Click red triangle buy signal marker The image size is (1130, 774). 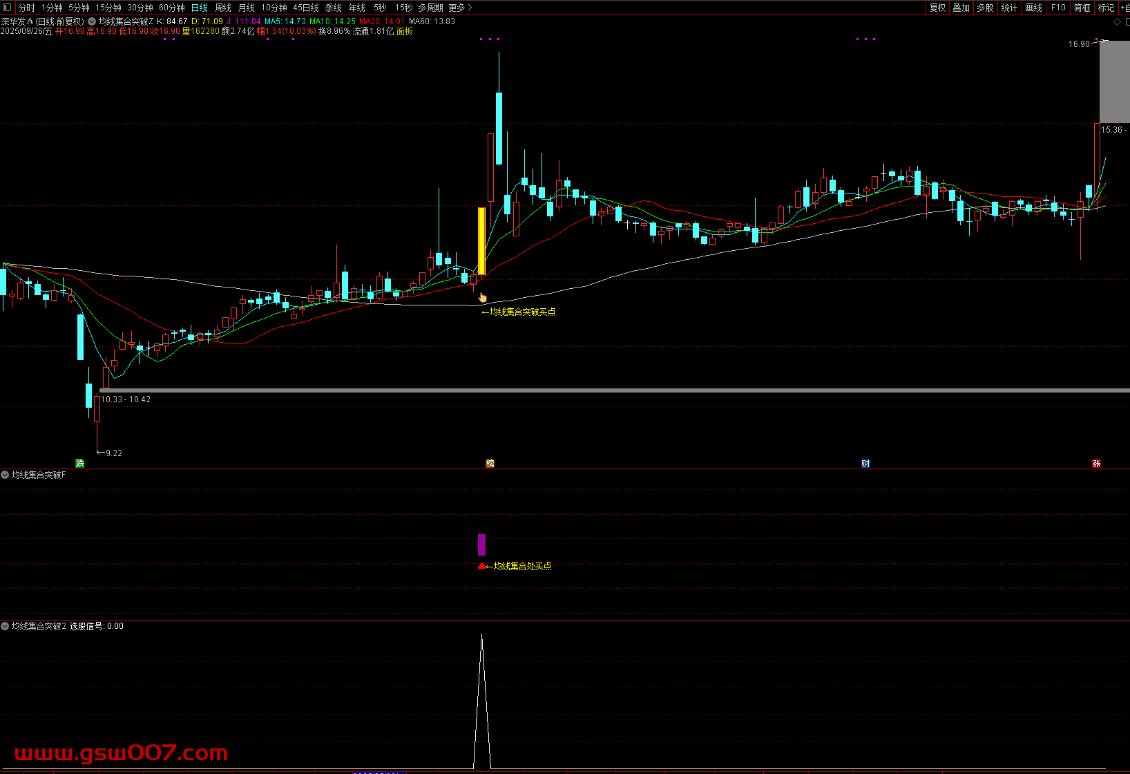click(481, 566)
